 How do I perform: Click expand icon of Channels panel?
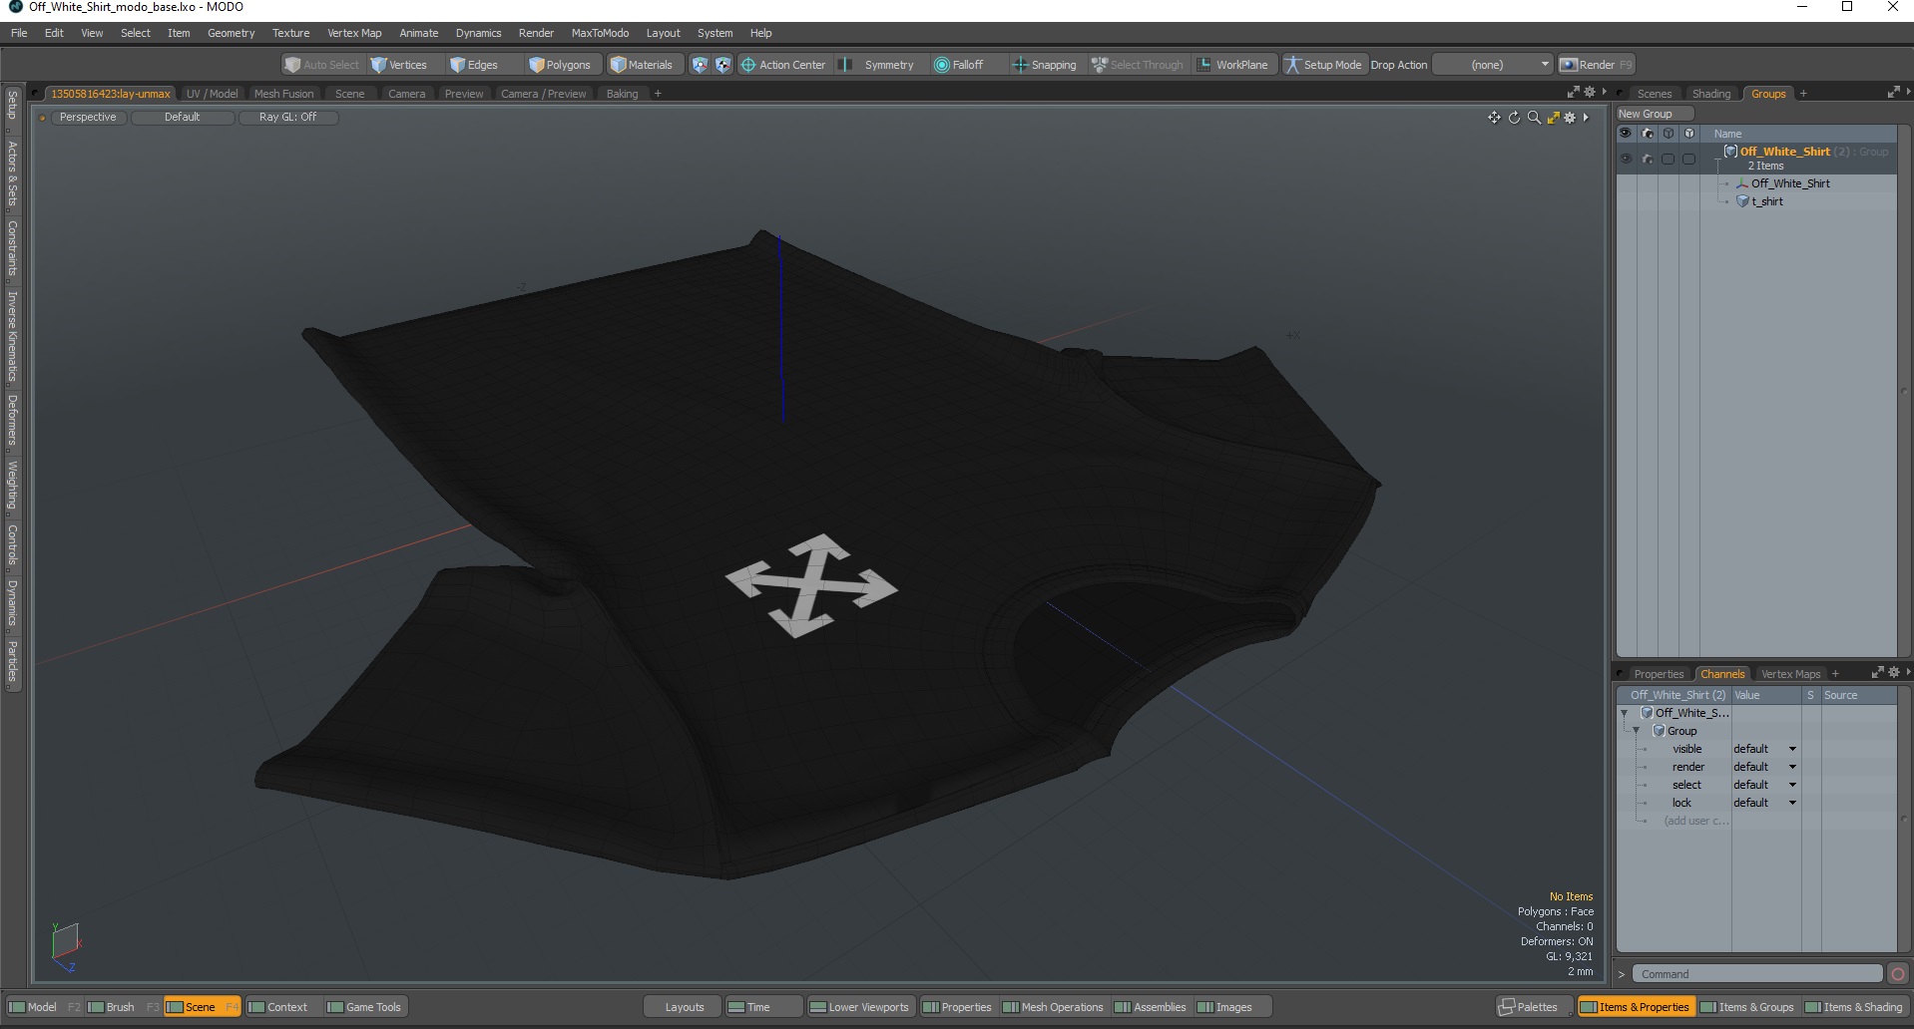(x=1877, y=672)
